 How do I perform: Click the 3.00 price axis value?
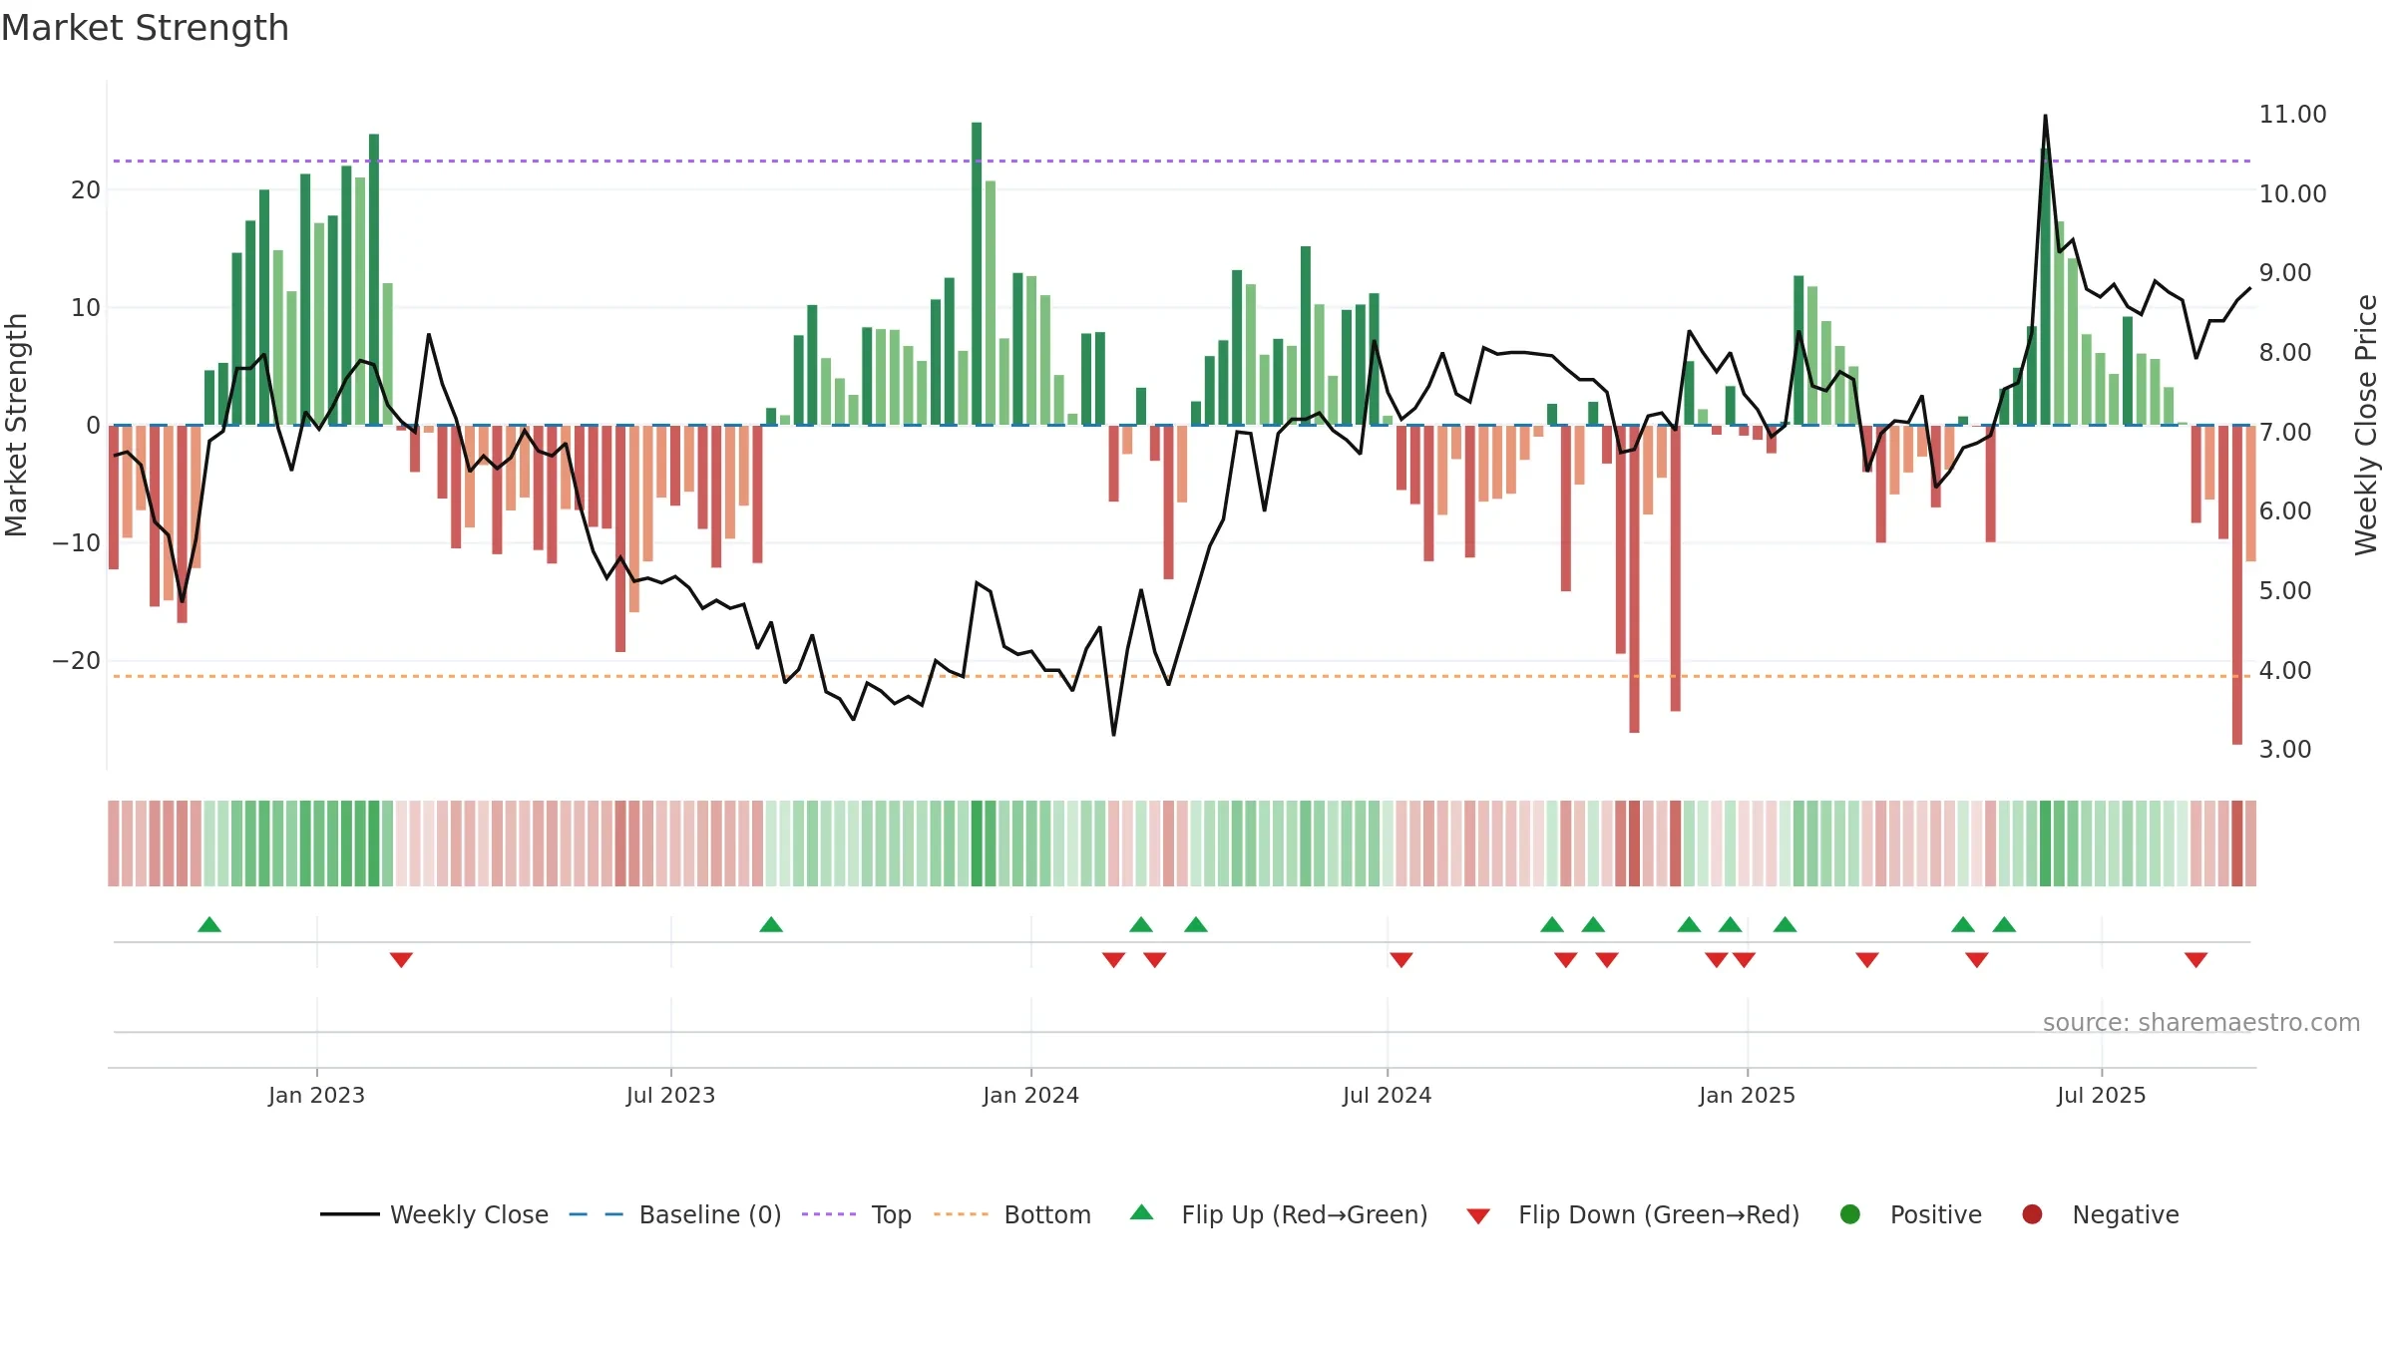tap(2284, 749)
